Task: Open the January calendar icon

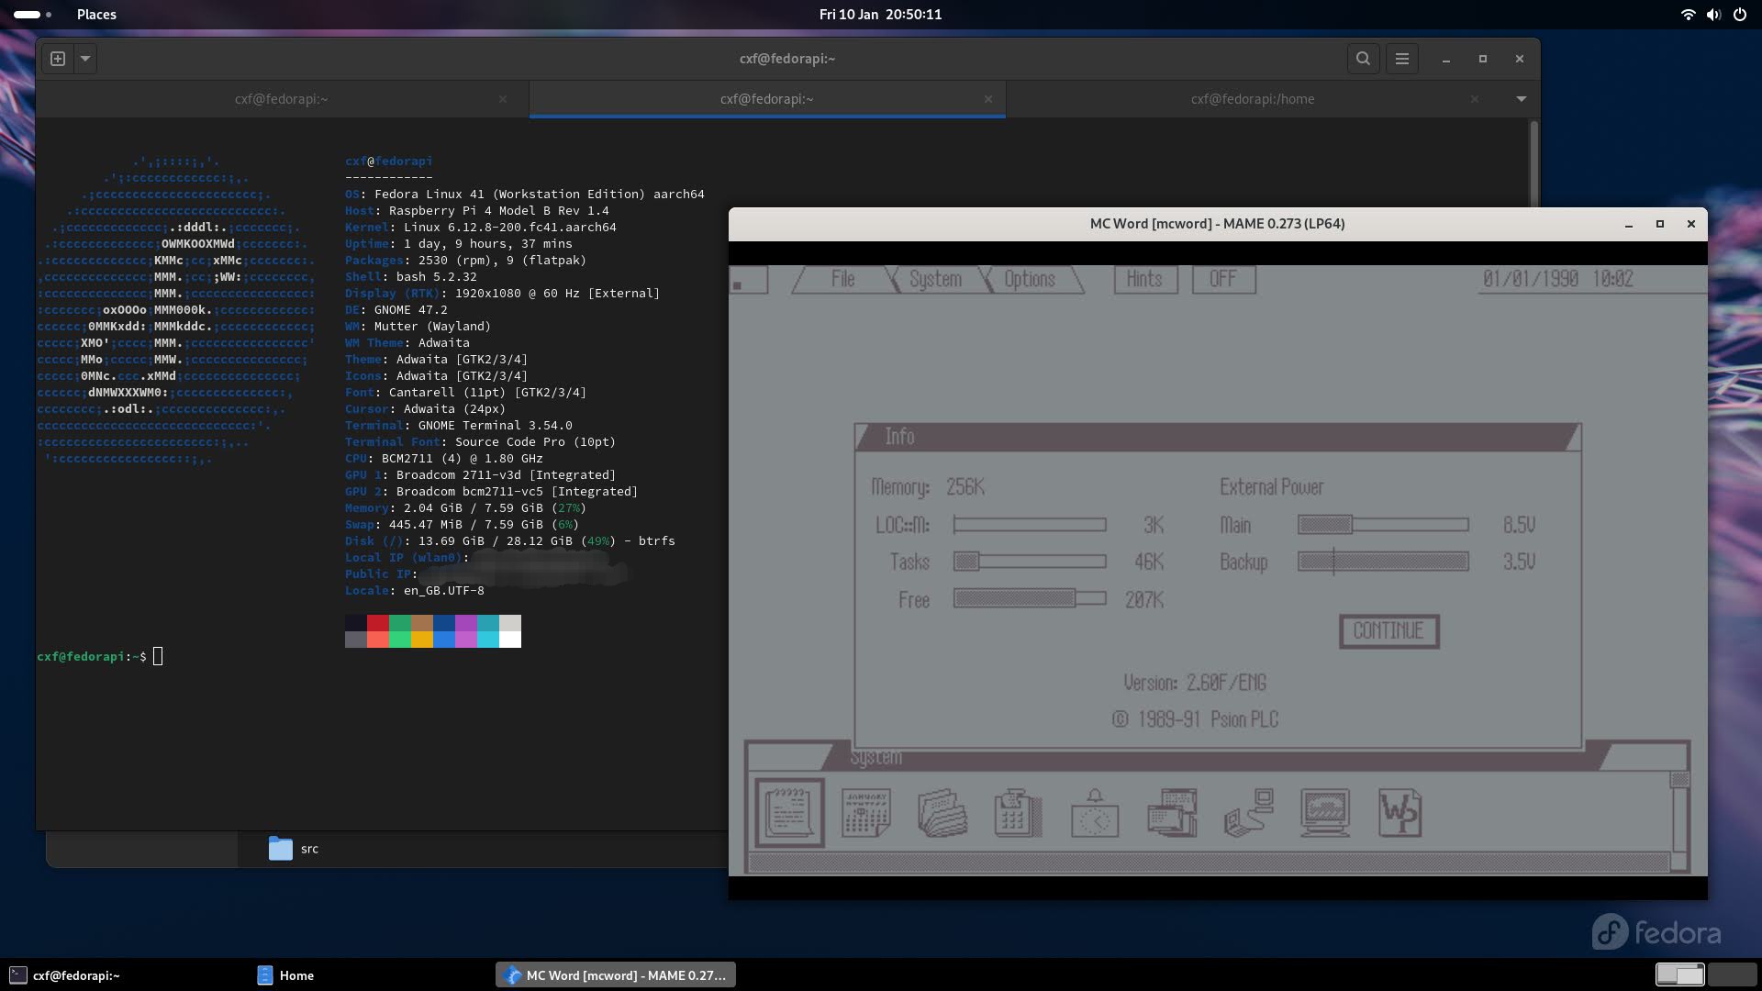Action: tap(865, 813)
